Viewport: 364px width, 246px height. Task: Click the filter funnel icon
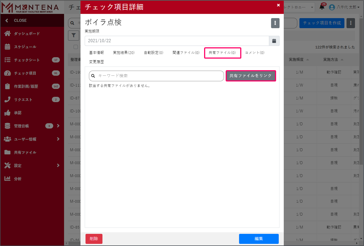coord(73,35)
